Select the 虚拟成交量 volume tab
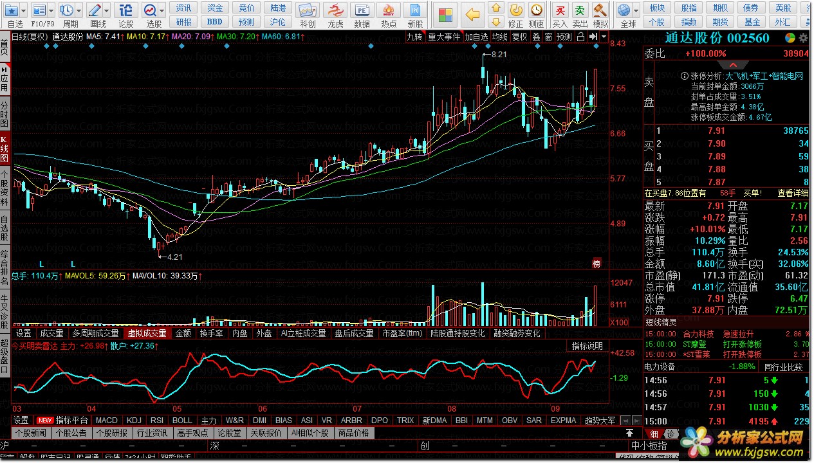This screenshot has height=463, width=814. point(147,334)
